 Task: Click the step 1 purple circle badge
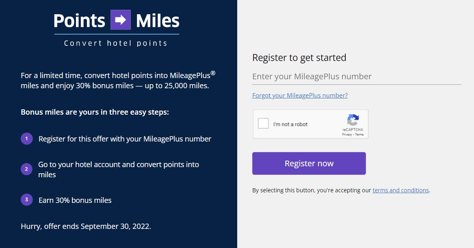(x=26, y=139)
